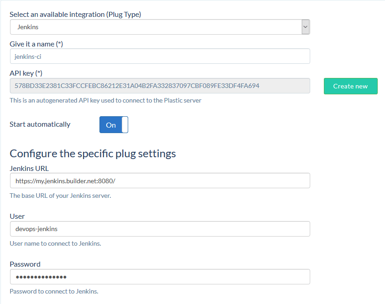Screen dimensions: 385x304
Task: Click inside the Give it a name box
Action: [160, 56]
